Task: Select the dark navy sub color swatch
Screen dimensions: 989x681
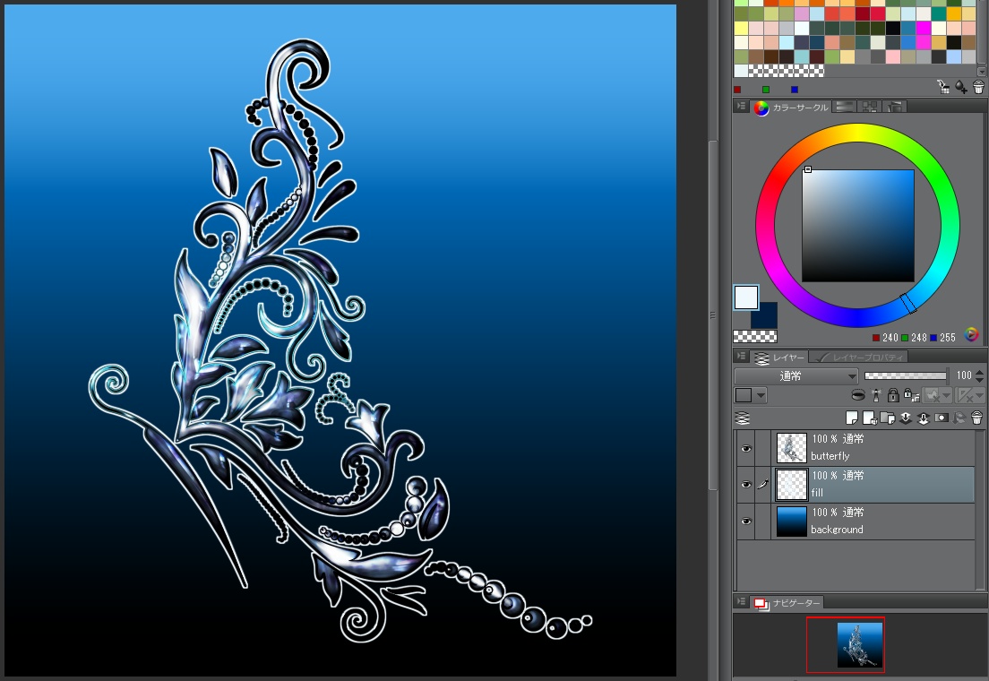Action: 764,315
